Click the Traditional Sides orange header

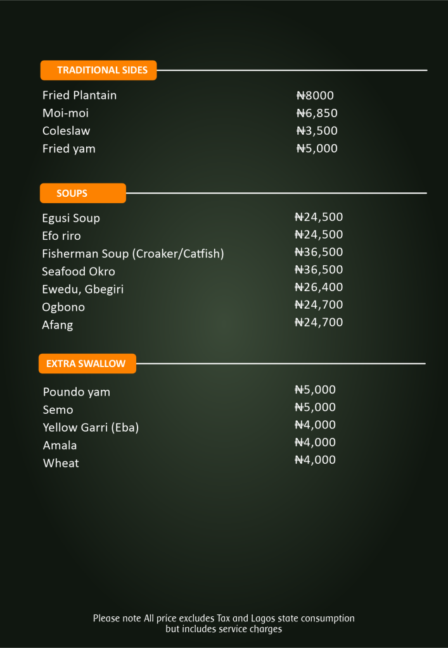[x=98, y=70]
